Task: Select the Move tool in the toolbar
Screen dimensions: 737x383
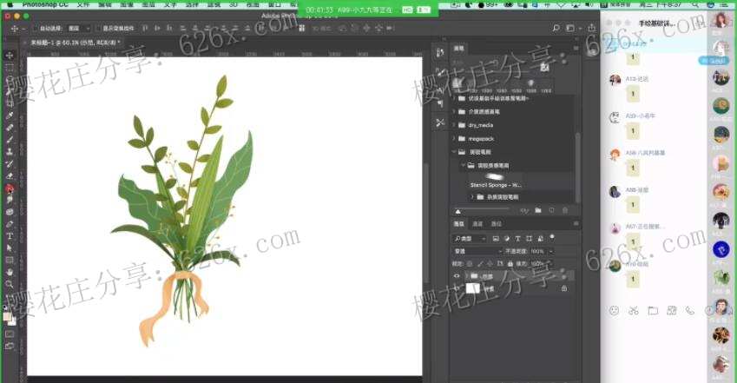Action: pyautogui.click(x=10, y=56)
